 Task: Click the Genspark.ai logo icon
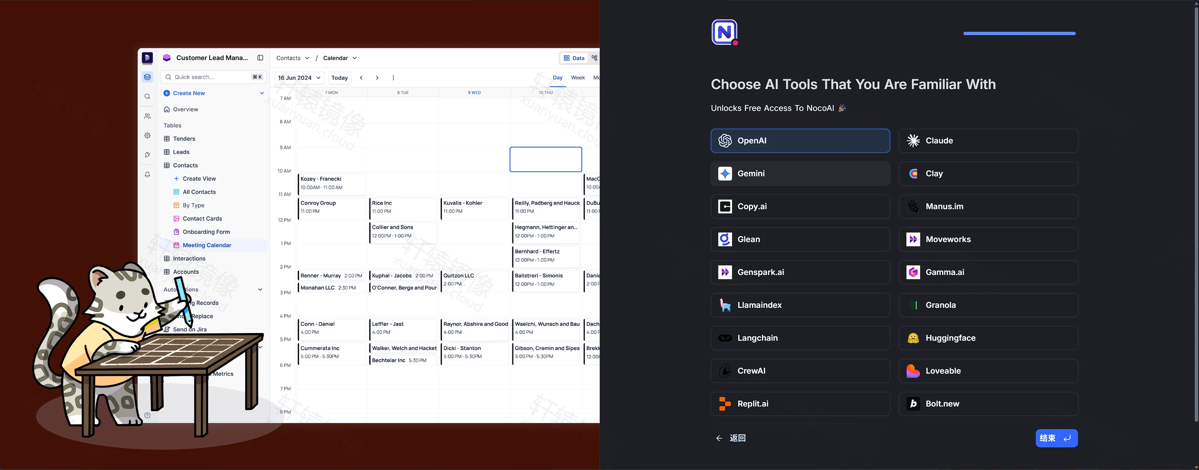tap(725, 272)
